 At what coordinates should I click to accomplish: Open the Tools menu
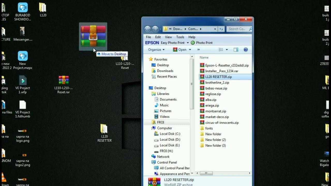coord(180,37)
